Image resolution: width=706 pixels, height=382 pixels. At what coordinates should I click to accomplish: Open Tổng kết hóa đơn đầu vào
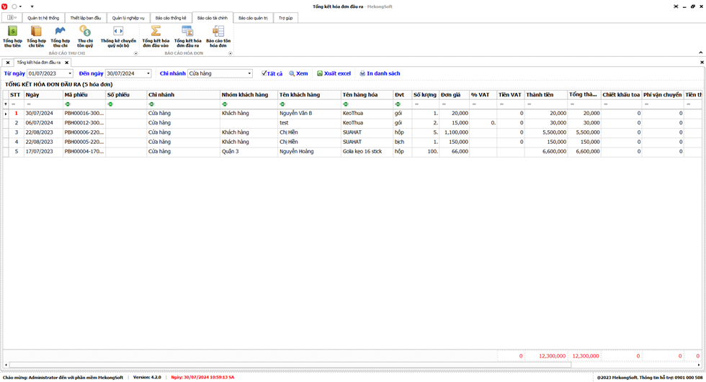tap(155, 37)
